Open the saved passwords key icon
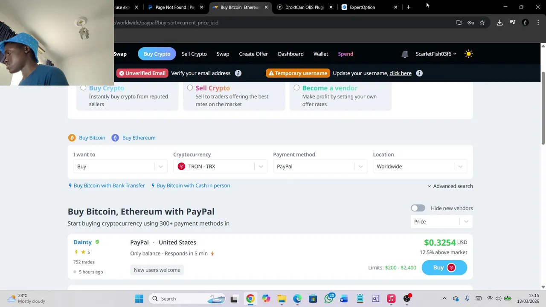Image resolution: width=546 pixels, height=307 pixels. pos(470,23)
